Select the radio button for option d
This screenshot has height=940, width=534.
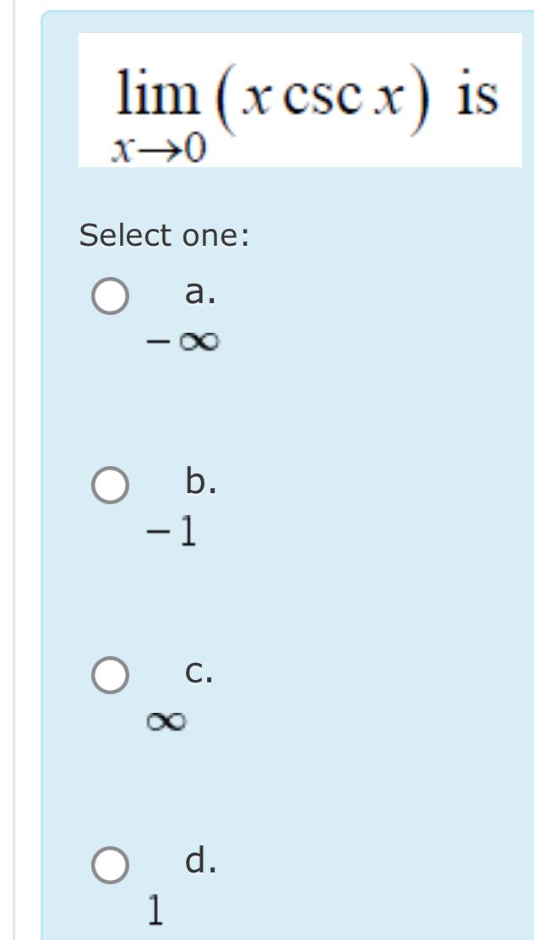pos(108,864)
